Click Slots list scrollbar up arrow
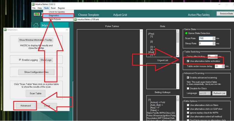Image resolution: width=234 pixels, height=121 pixels. click(178, 31)
